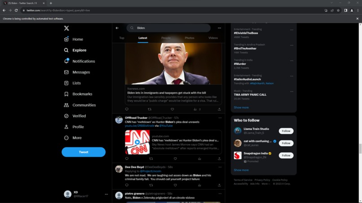Open the #ElvishIsTheBoss trend
The image size is (362, 203).
(246, 33)
